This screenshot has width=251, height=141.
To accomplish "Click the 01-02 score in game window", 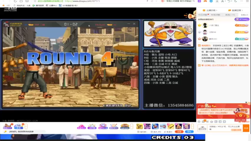I will (x=71, y=24).
